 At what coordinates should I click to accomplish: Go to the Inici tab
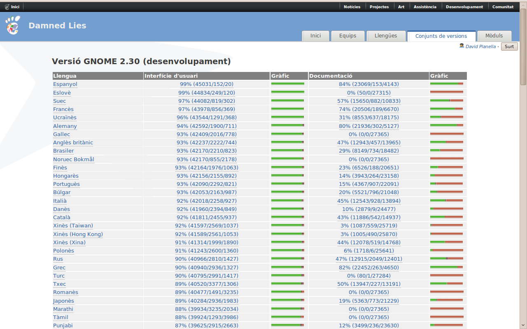[x=315, y=36]
